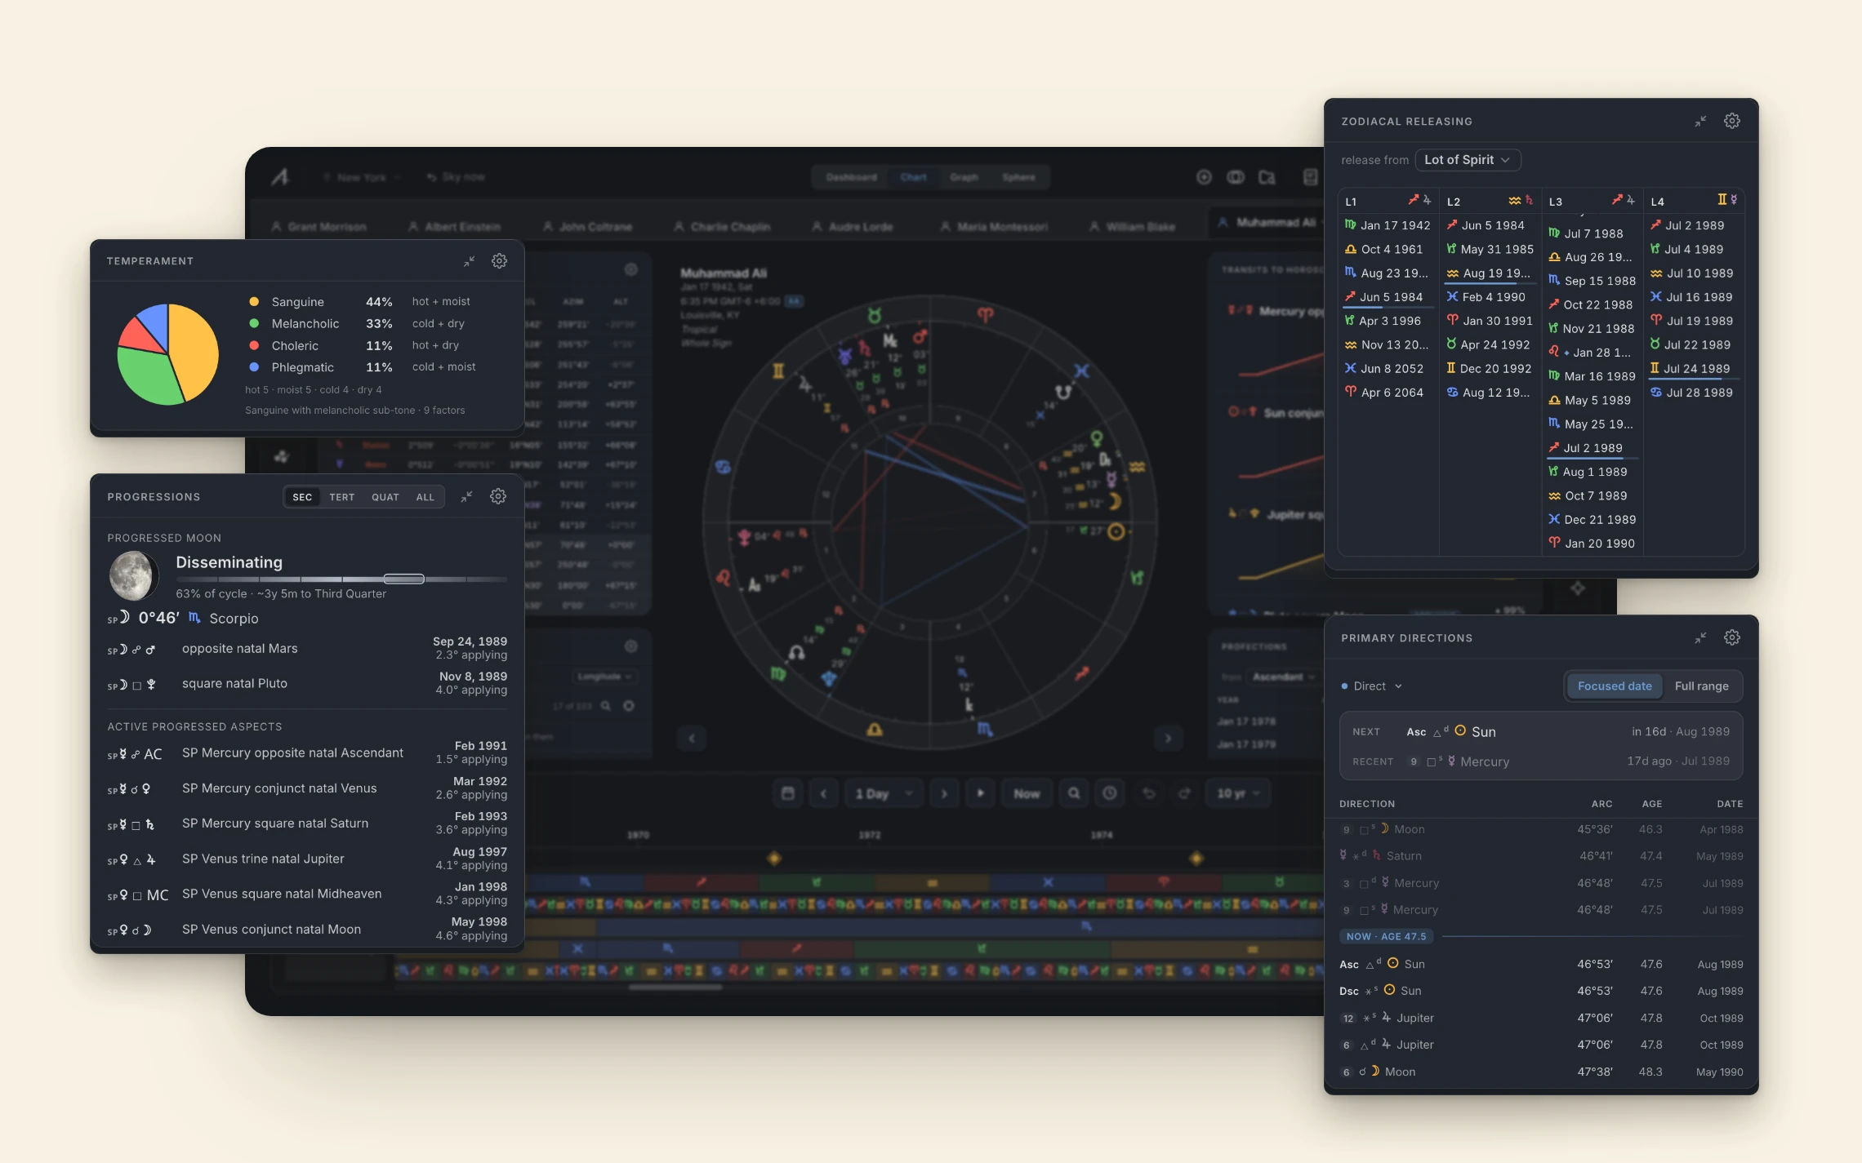Click the search icon in timeline toolbar
This screenshot has height=1163, width=1862.
point(1074,793)
